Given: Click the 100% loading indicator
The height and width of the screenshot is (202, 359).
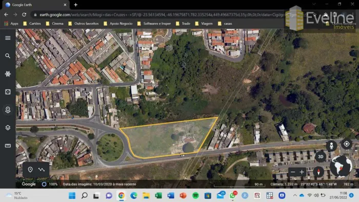Looking at the screenshot, I should pyautogui.click(x=50, y=184).
